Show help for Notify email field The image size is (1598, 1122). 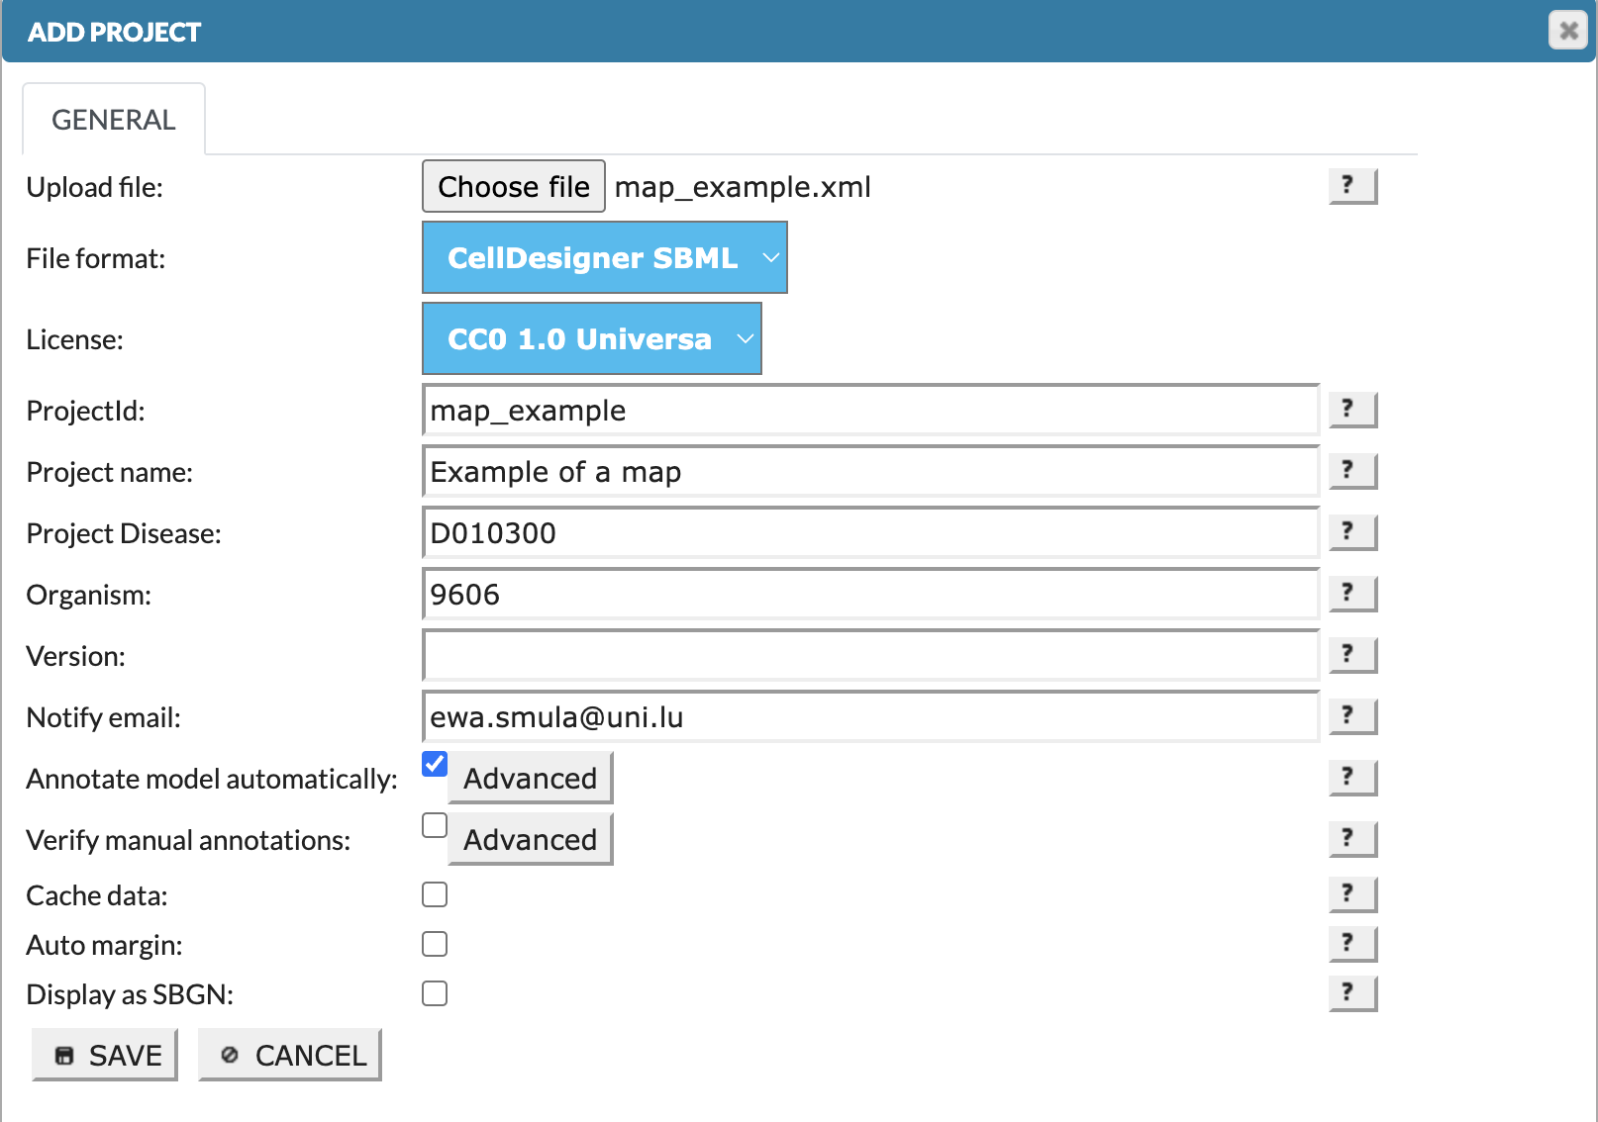(1351, 716)
